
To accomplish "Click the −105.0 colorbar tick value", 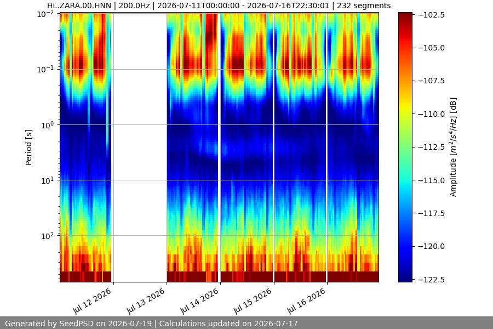I will point(431,48).
